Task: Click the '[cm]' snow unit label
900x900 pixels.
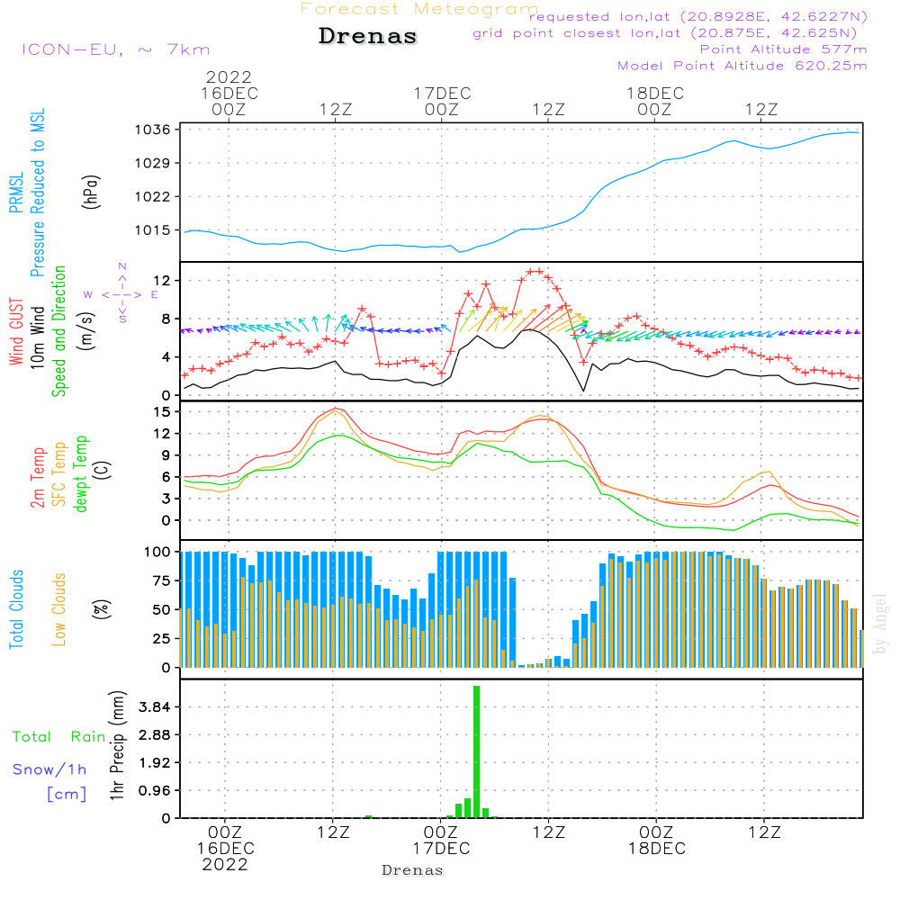Action: [x=67, y=795]
